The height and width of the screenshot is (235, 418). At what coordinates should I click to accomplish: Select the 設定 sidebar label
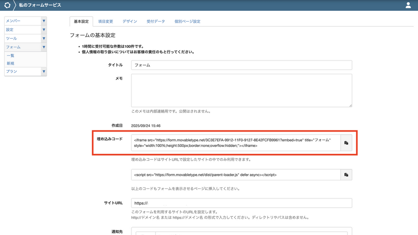pos(10,30)
